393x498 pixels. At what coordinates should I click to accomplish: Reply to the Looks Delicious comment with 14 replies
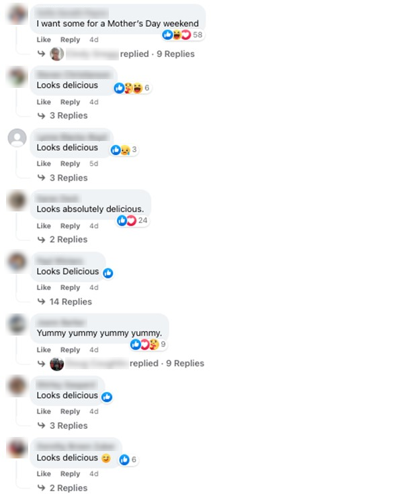[x=71, y=287]
